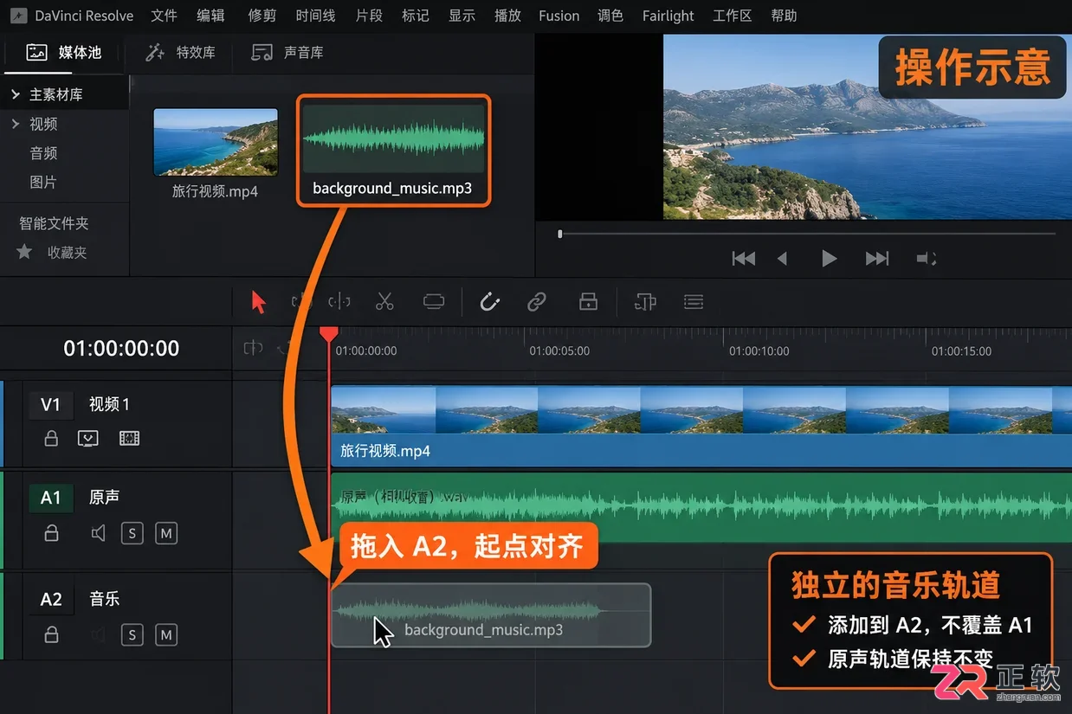Lock the A2 音乐 track

[51, 635]
